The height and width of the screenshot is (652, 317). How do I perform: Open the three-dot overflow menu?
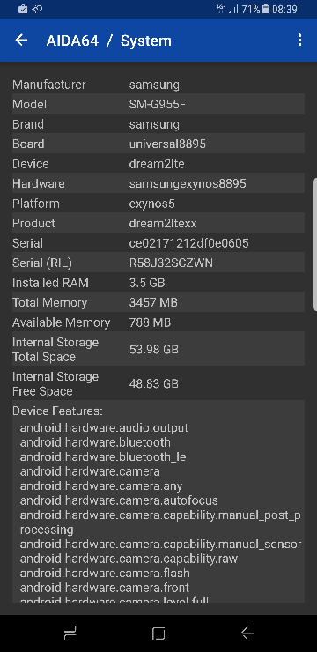299,41
